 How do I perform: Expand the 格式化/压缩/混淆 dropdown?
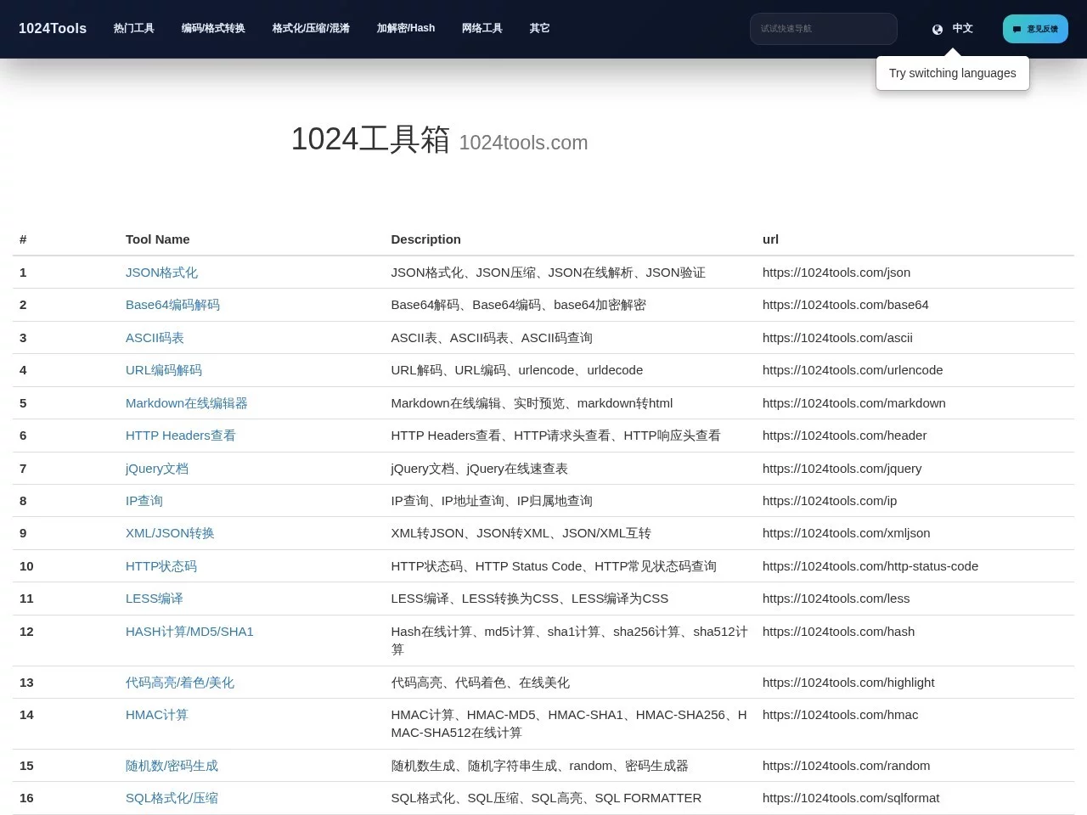(311, 28)
